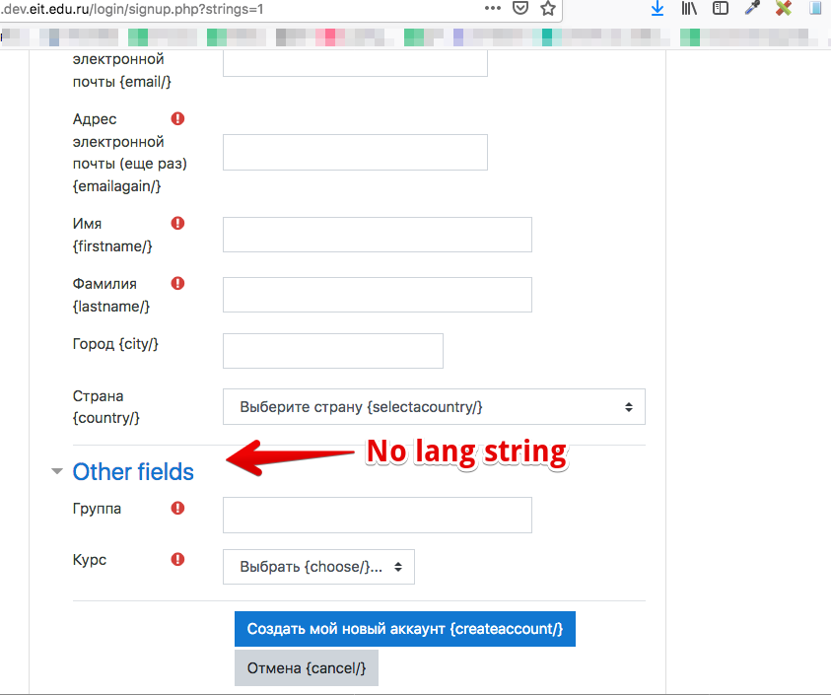This screenshot has width=831, height=695.
Task: Click the Город city input field
Action: tap(333, 351)
